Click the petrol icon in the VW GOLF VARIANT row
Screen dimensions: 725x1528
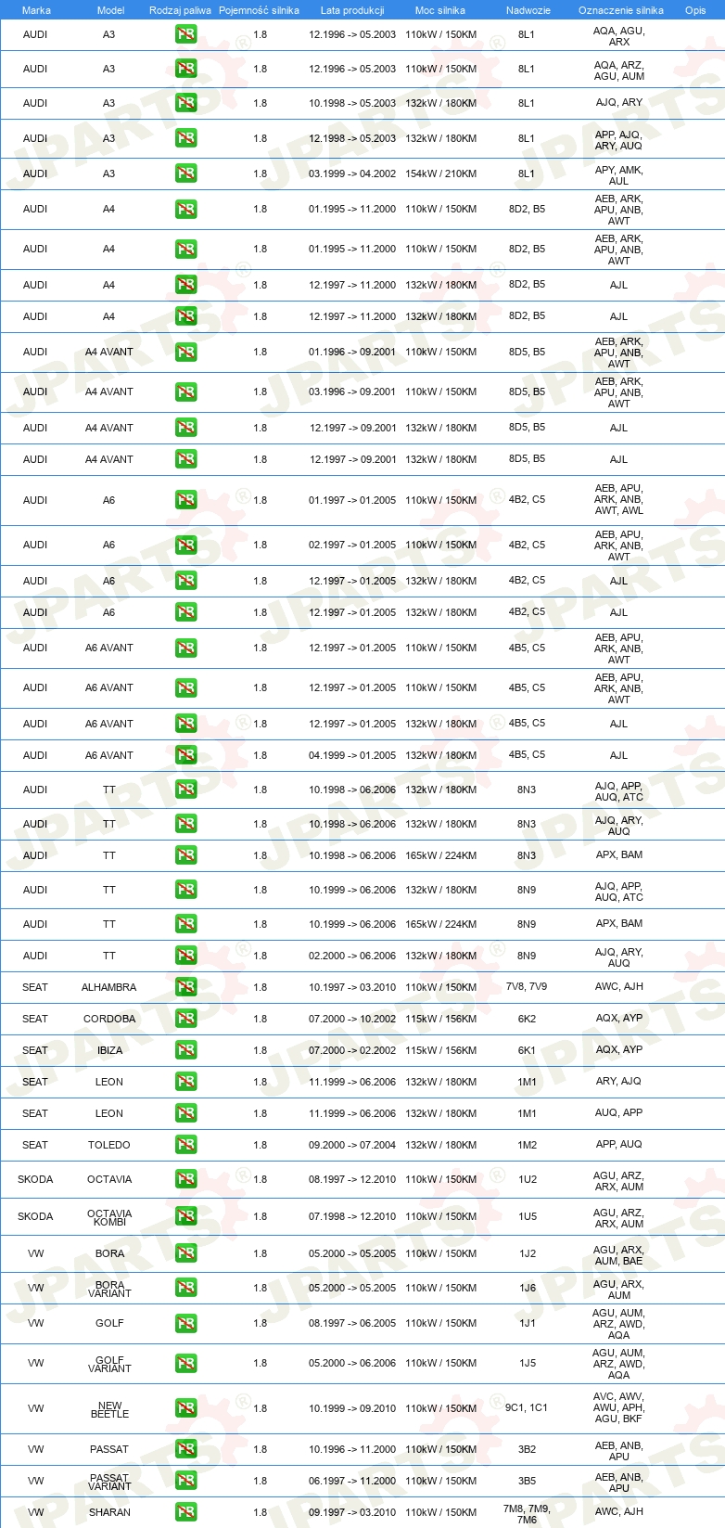[x=186, y=1363]
